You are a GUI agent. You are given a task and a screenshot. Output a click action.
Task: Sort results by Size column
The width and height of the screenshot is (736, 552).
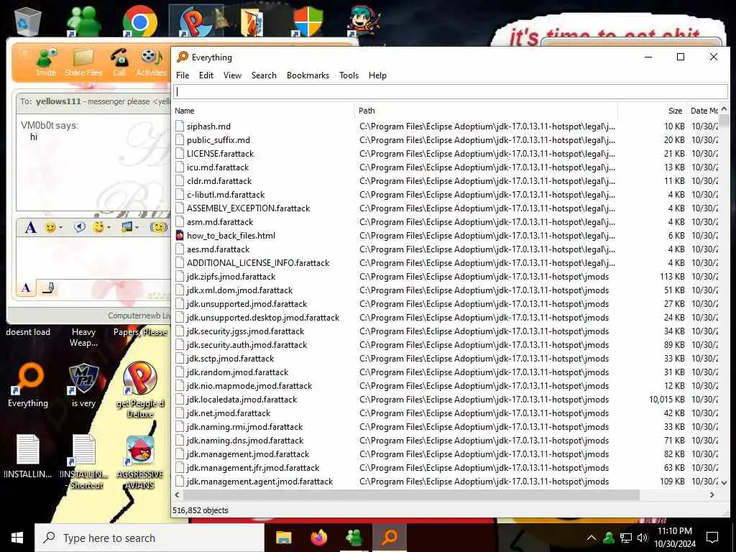click(x=652, y=111)
